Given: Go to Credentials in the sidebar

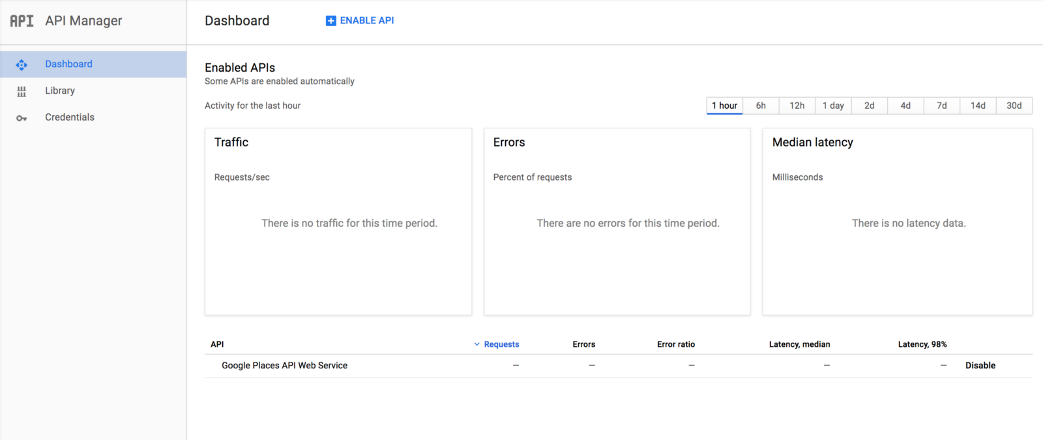Looking at the screenshot, I should coord(70,117).
